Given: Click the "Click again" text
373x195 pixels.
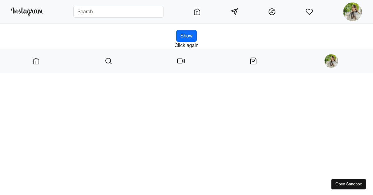Looking at the screenshot, I should click(x=186, y=45).
